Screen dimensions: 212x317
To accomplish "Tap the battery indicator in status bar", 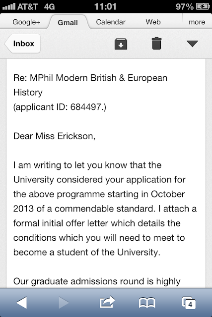I will [203, 6].
